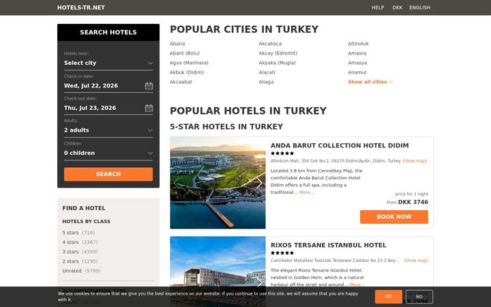
Task: Open the DKK currency menu
Action: pos(398,8)
